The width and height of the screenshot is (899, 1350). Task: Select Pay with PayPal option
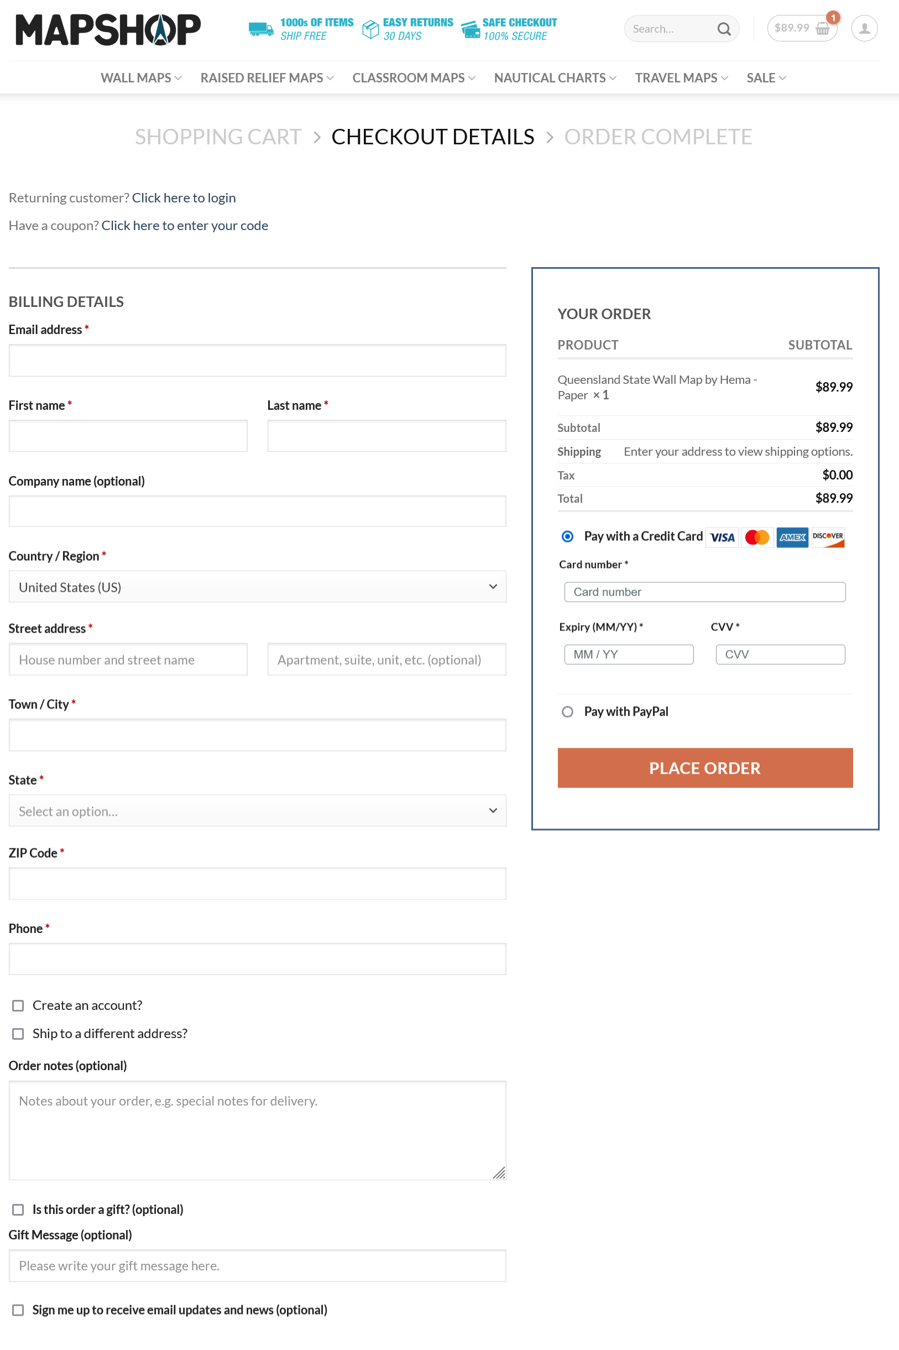(568, 712)
